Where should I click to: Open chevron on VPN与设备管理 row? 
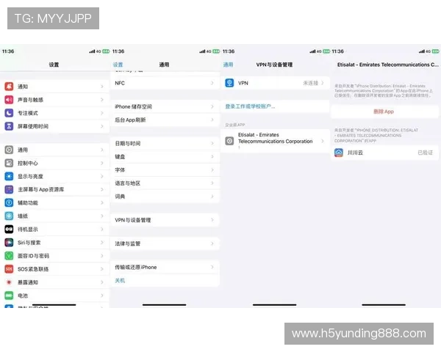coord(212,220)
